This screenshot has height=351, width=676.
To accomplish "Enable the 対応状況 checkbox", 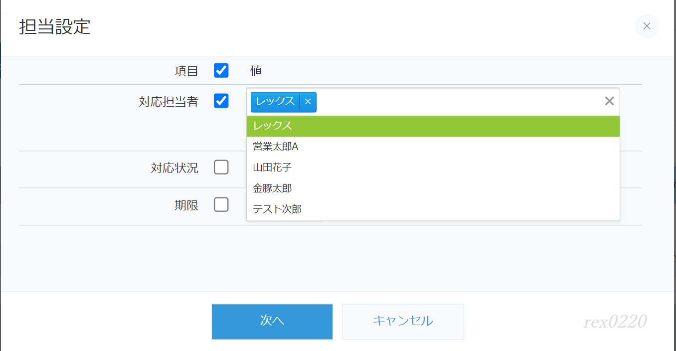I will pos(221,167).
